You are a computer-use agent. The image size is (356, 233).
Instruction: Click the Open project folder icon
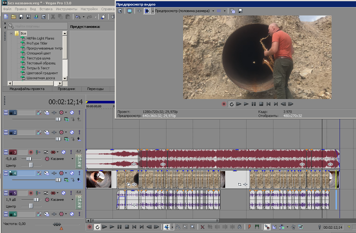14,17
